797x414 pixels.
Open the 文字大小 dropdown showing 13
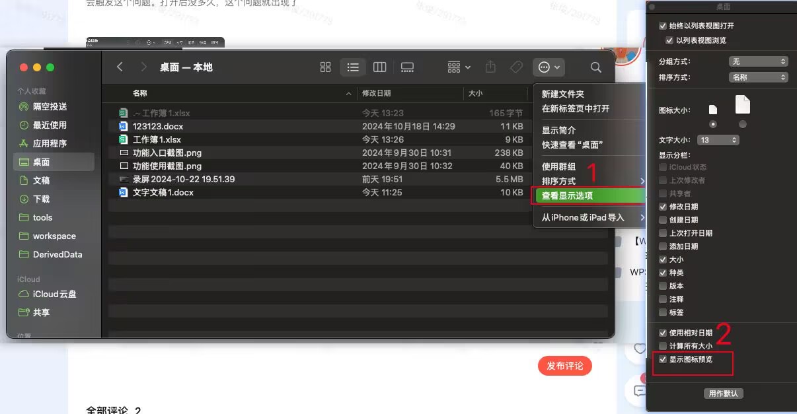coord(718,140)
